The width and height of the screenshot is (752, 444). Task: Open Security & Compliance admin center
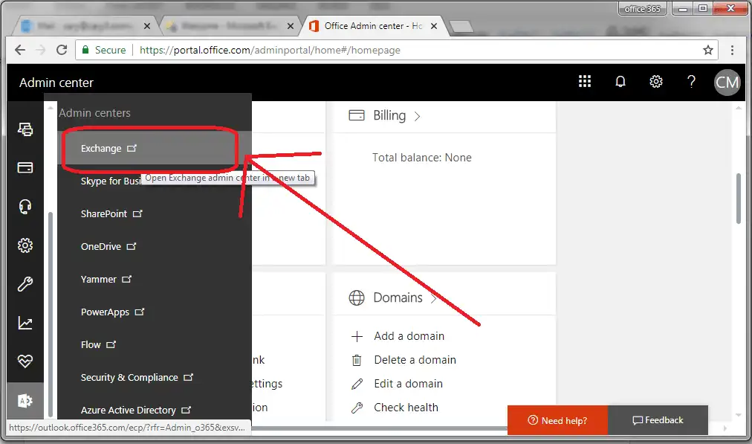click(129, 377)
